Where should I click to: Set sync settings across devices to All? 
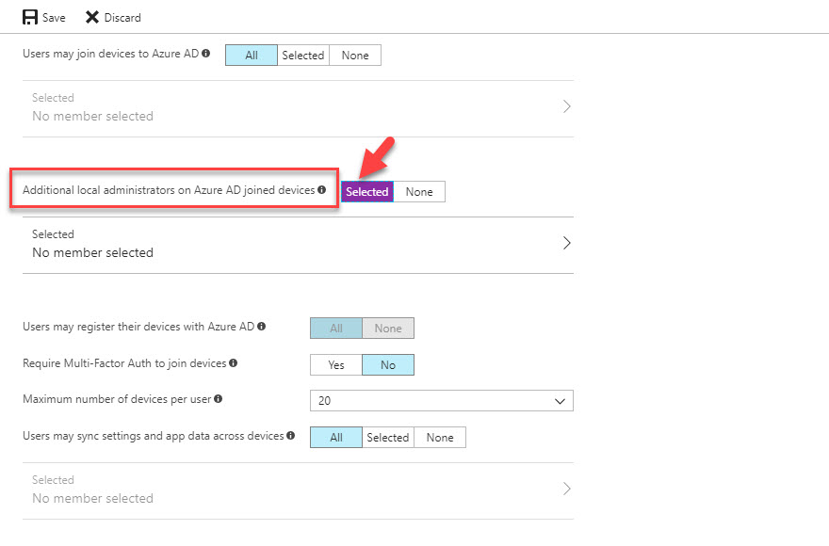click(336, 437)
